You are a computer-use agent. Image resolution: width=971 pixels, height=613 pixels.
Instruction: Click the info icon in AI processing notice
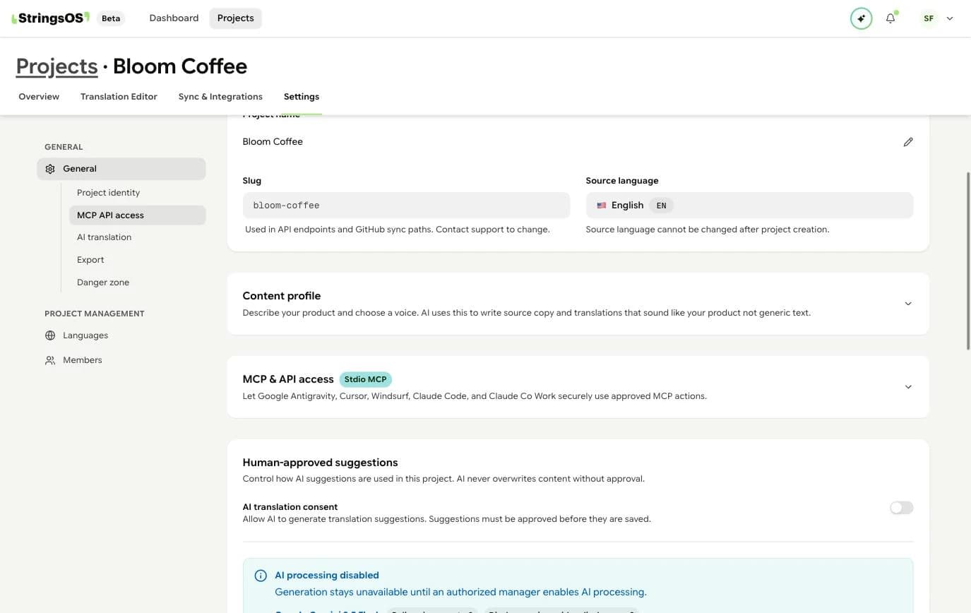[261, 576]
